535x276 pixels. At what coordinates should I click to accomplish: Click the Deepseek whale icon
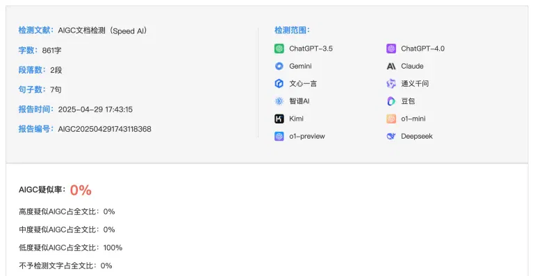point(391,137)
